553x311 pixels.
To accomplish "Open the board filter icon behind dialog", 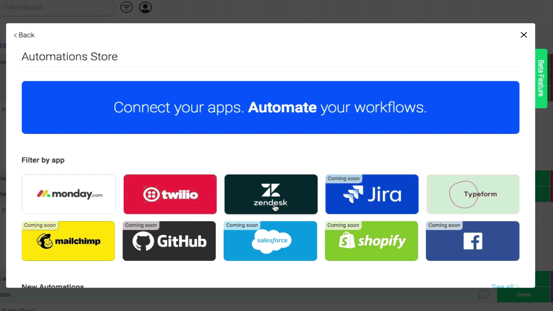I will [x=126, y=7].
